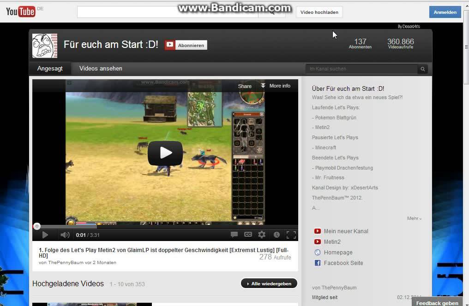The image size is (469, 306).
Task: Click the '- Playmobil Drachenfestung' text line
Action: pos(343,168)
